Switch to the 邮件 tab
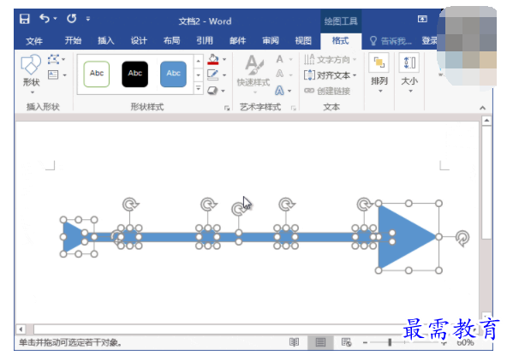The width and height of the screenshot is (507, 356). [x=238, y=41]
